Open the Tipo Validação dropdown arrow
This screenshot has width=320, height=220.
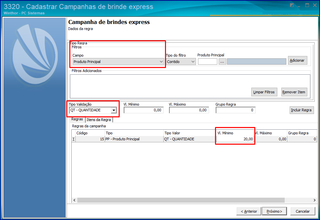pyautogui.click(x=114, y=110)
